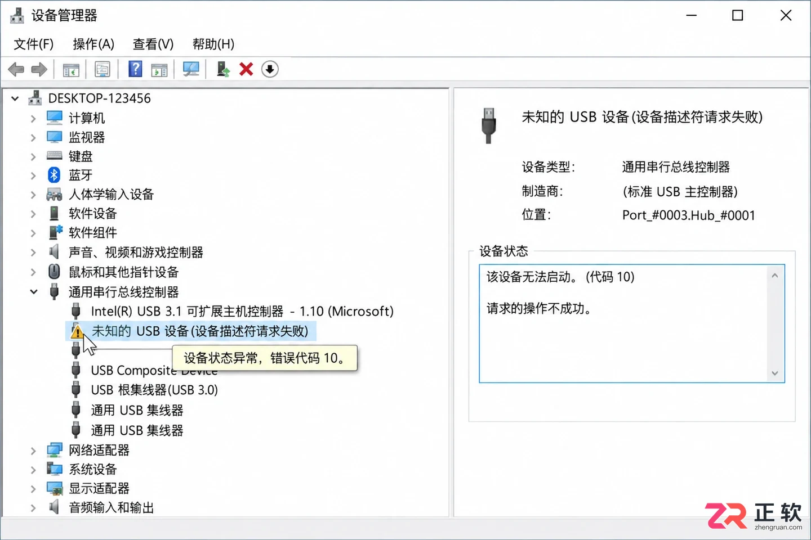The image size is (811, 540).
Task: Click the mouse icon beside 鼠标和其他指针设备
Action: click(54, 272)
